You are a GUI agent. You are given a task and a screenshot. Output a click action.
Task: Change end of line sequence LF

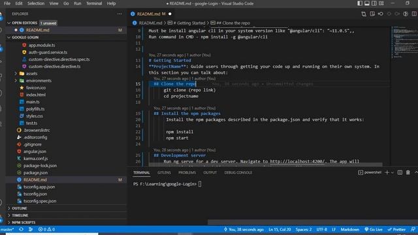334,229
